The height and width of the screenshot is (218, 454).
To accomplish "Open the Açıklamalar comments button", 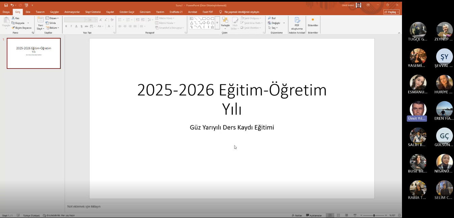I will coord(314,215).
